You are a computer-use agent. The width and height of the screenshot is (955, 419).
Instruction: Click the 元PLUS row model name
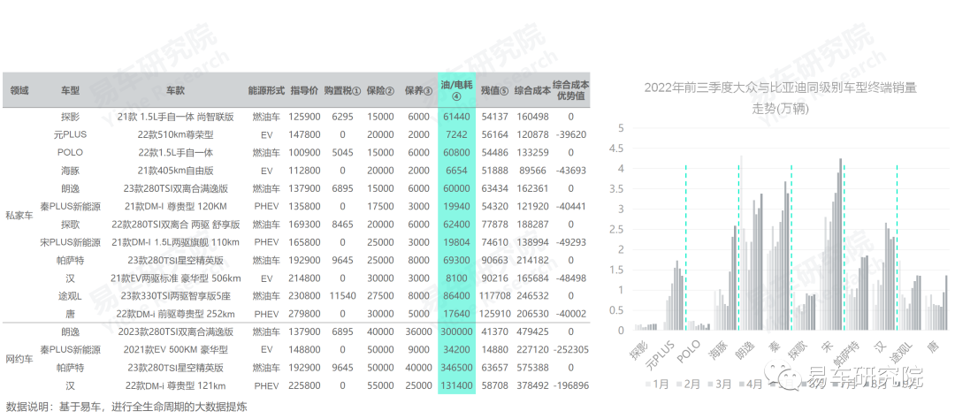point(71,134)
